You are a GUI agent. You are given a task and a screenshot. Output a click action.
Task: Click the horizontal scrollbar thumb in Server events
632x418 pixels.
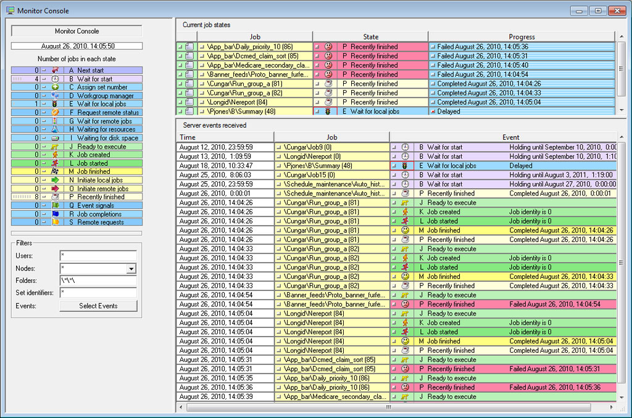[x=389, y=408]
